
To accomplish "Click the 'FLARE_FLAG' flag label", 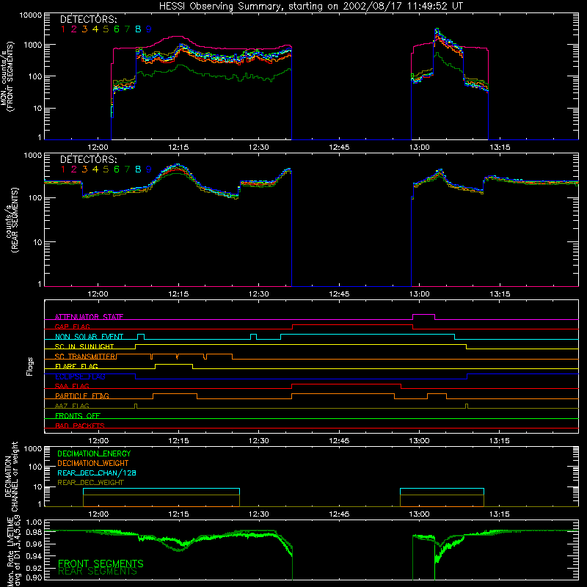I will (76, 366).
